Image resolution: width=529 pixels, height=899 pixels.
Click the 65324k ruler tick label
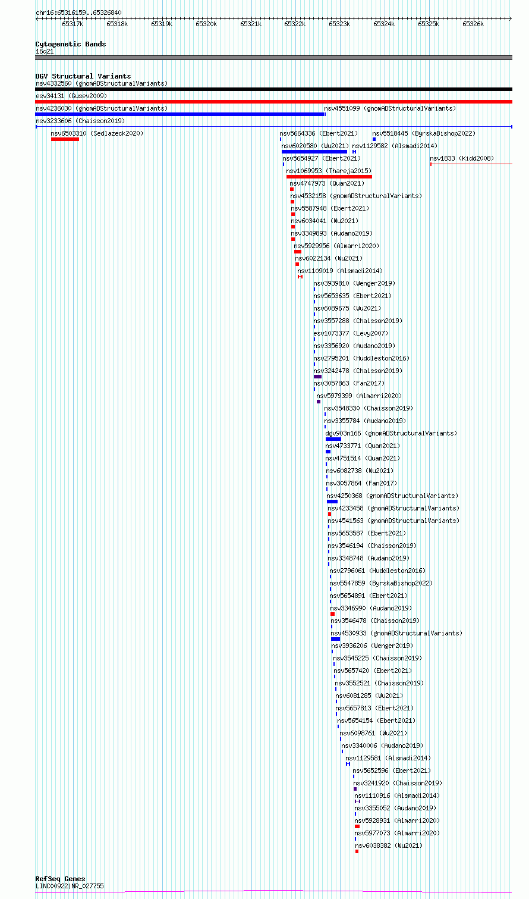click(384, 24)
